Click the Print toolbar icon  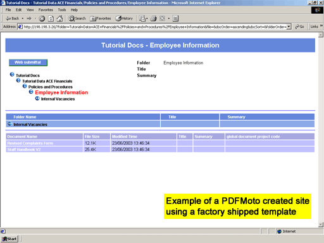point(153,18)
